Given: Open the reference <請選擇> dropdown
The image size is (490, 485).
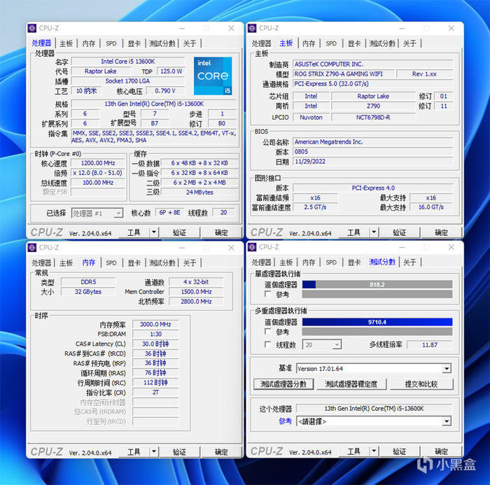Looking at the screenshot, I should pyautogui.click(x=373, y=421).
